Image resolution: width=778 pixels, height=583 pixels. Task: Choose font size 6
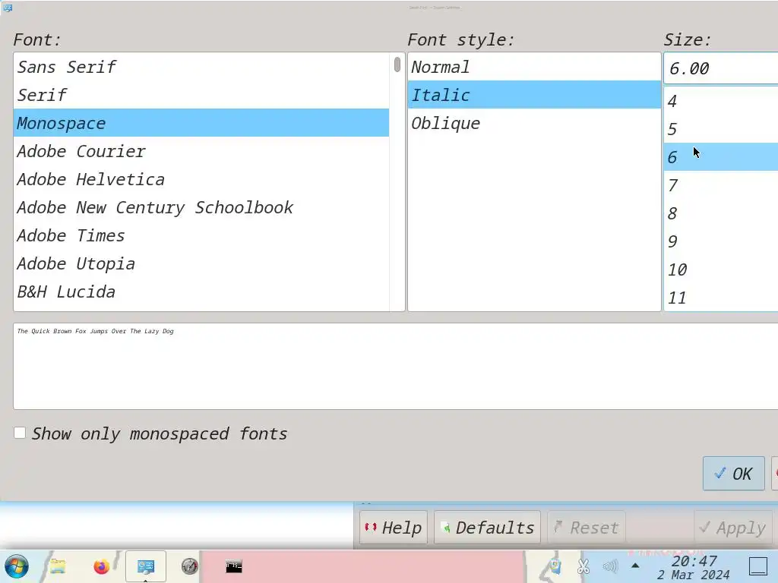pyautogui.click(x=721, y=156)
